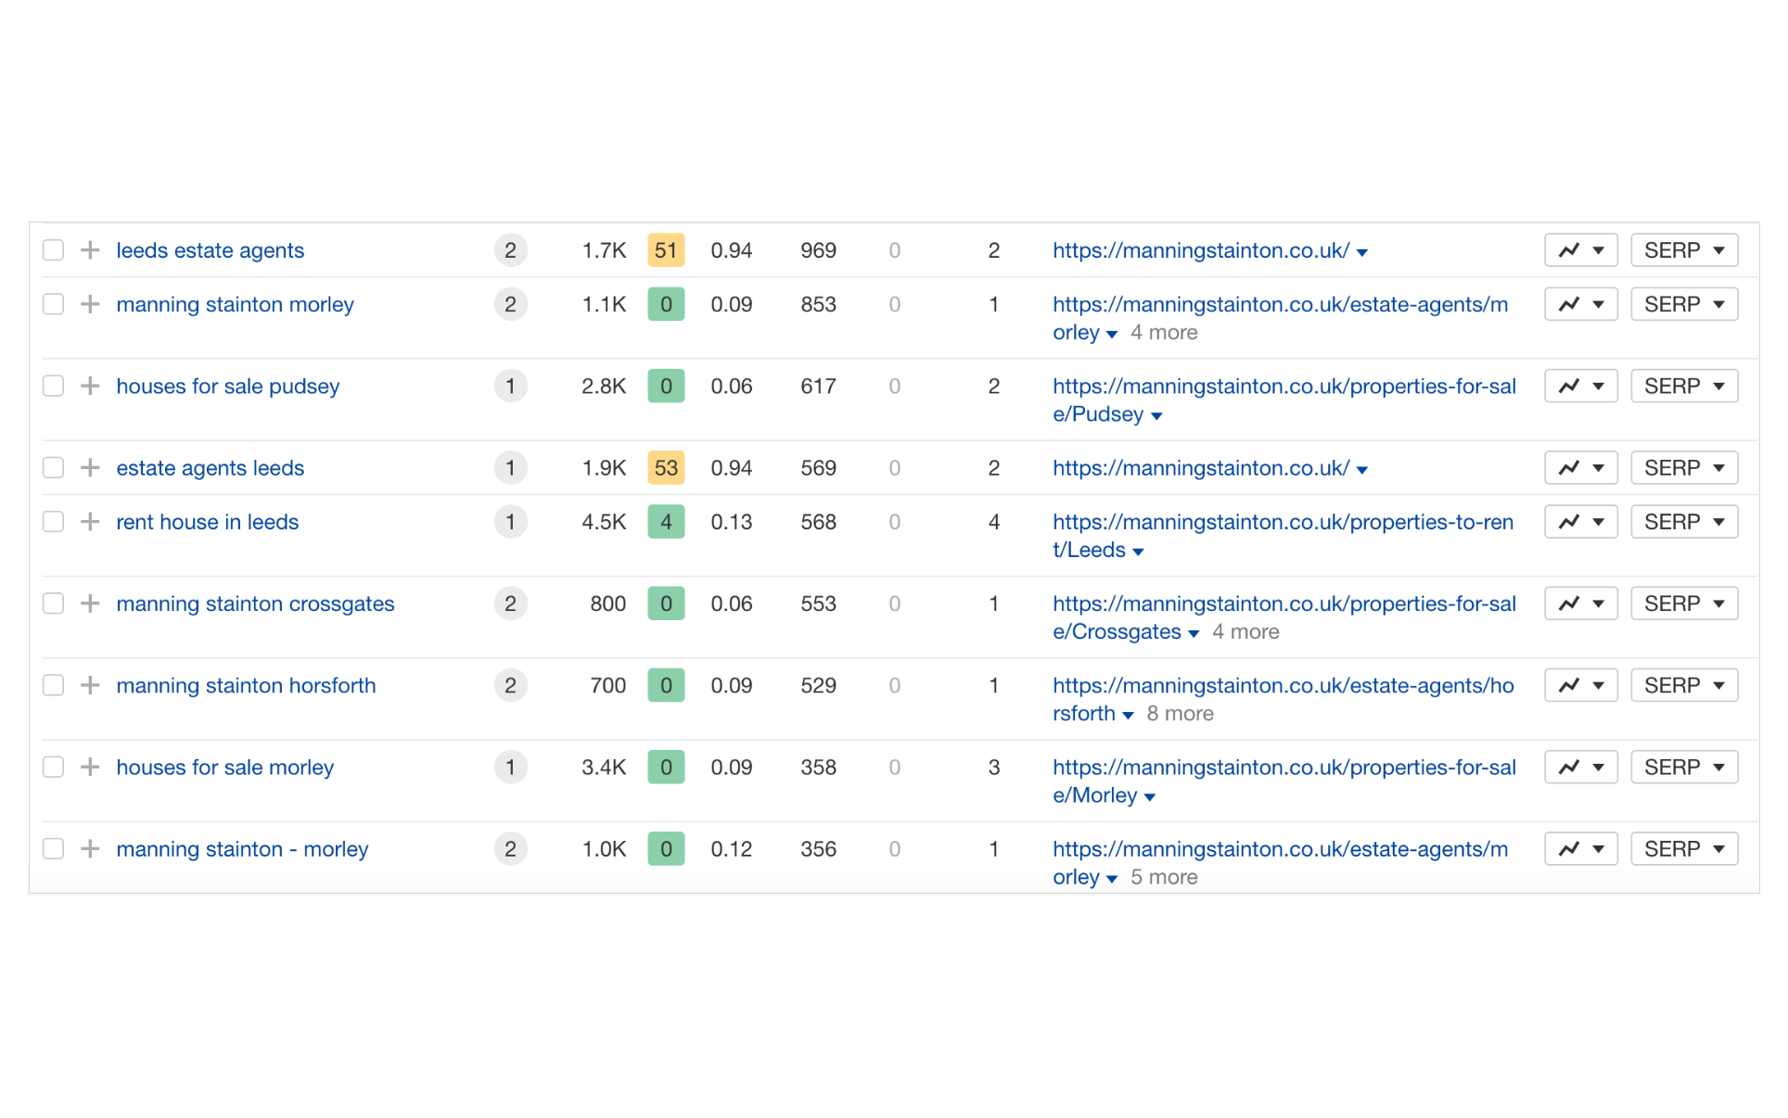Open properties-for-sale/Morley URL link
This screenshot has height=1118, width=1788.
coord(1284,781)
